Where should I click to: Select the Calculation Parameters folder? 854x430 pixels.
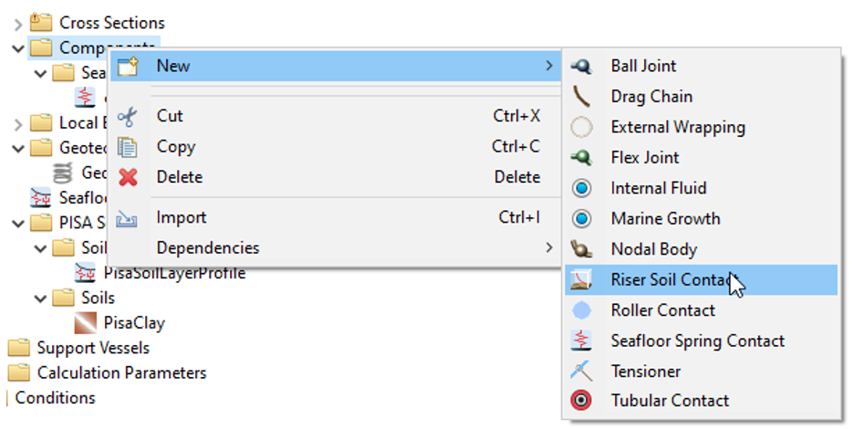(x=121, y=372)
